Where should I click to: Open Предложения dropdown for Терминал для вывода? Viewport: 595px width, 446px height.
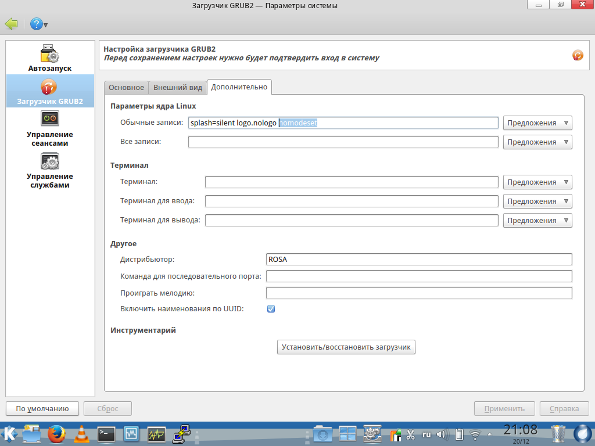[537, 220]
